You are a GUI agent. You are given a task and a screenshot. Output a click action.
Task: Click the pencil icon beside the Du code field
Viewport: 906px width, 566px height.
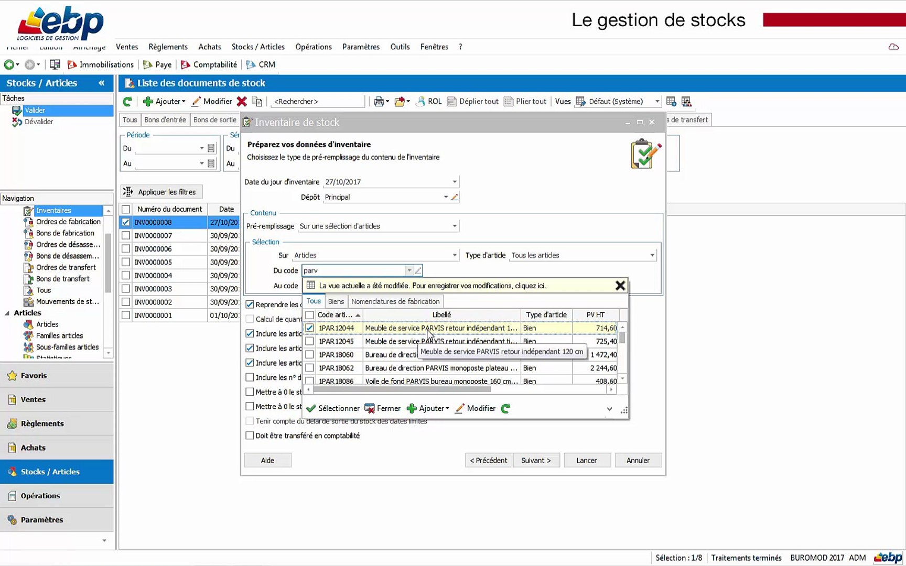pos(418,270)
